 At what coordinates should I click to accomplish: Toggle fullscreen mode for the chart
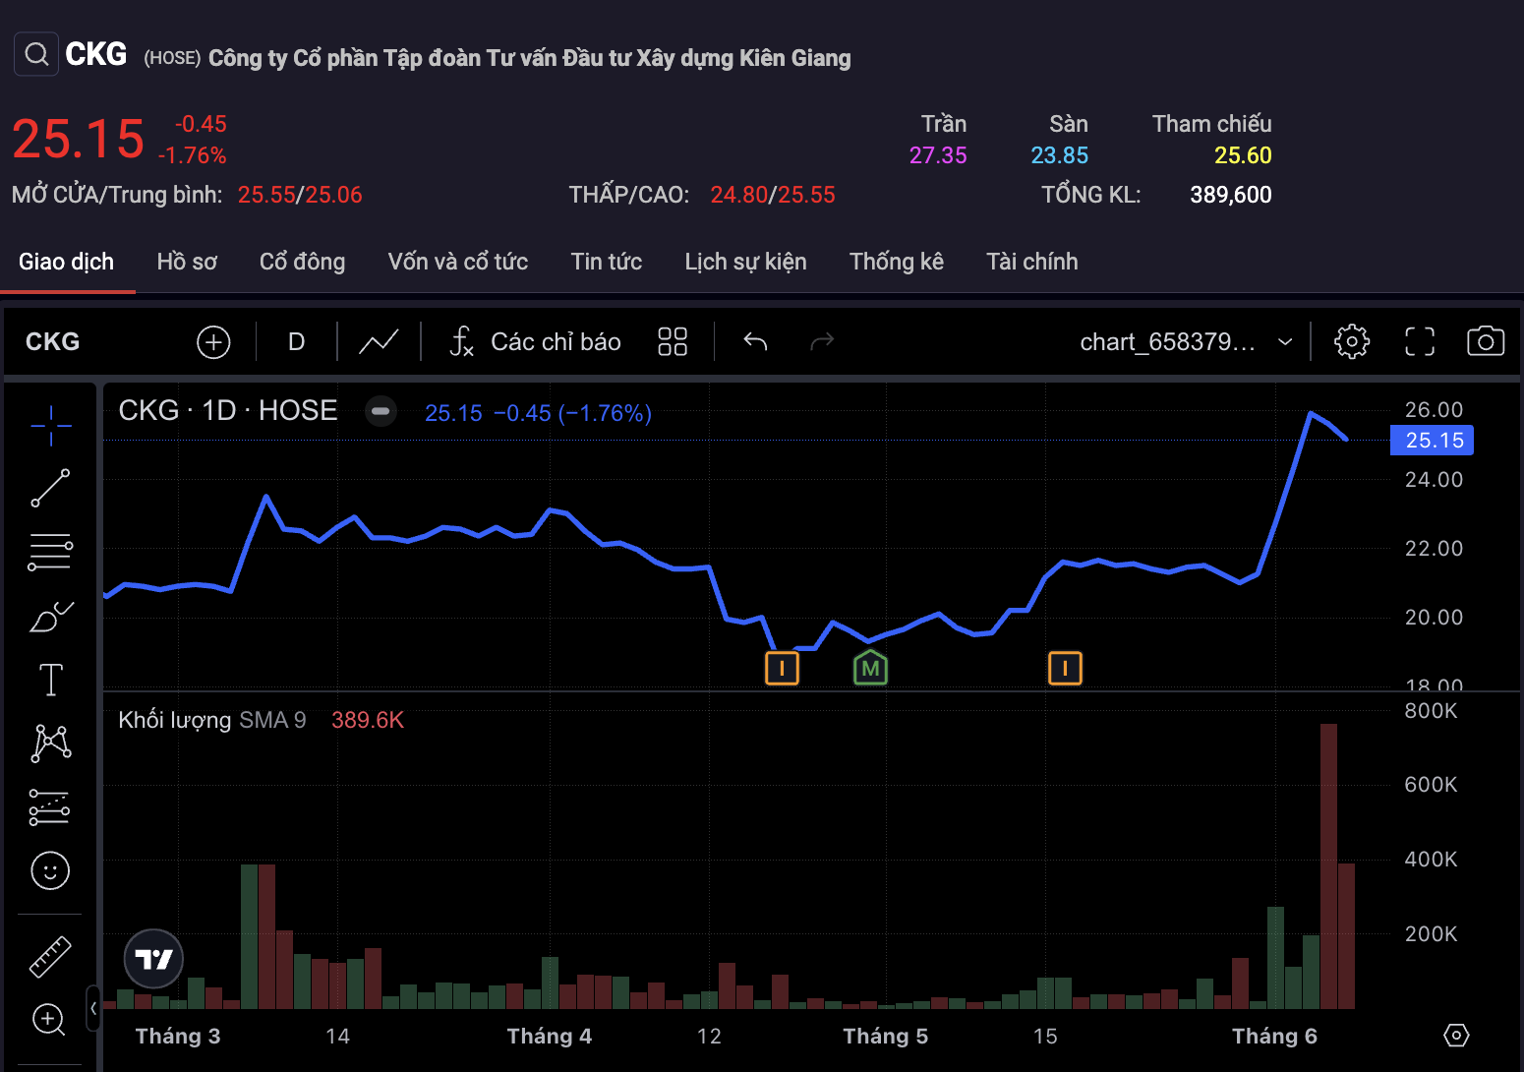click(x=1419, y=341)
